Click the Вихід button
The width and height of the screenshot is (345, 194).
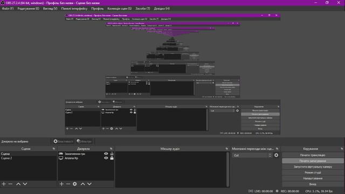tap(313, 184)
